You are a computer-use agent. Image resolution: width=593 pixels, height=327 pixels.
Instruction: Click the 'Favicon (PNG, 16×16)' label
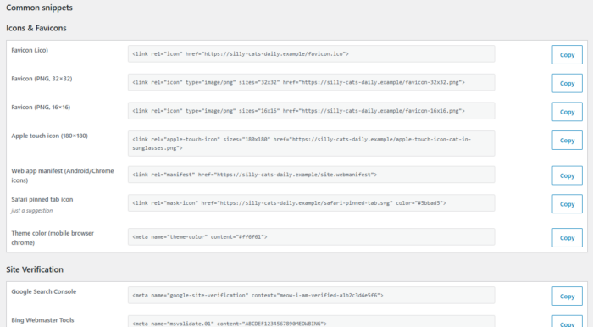pyautogui.click(x=41, y=108)
